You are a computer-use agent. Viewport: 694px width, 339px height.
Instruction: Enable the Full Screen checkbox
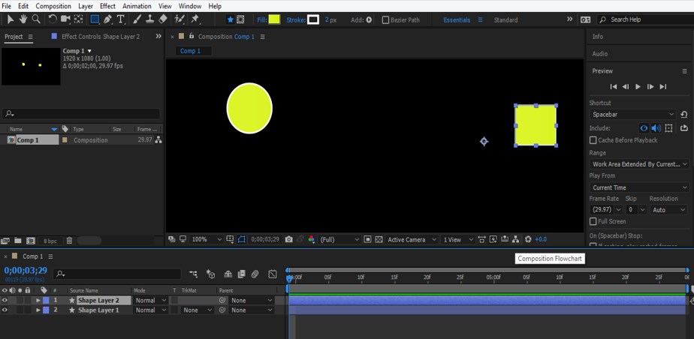click(x=593, y=222)
